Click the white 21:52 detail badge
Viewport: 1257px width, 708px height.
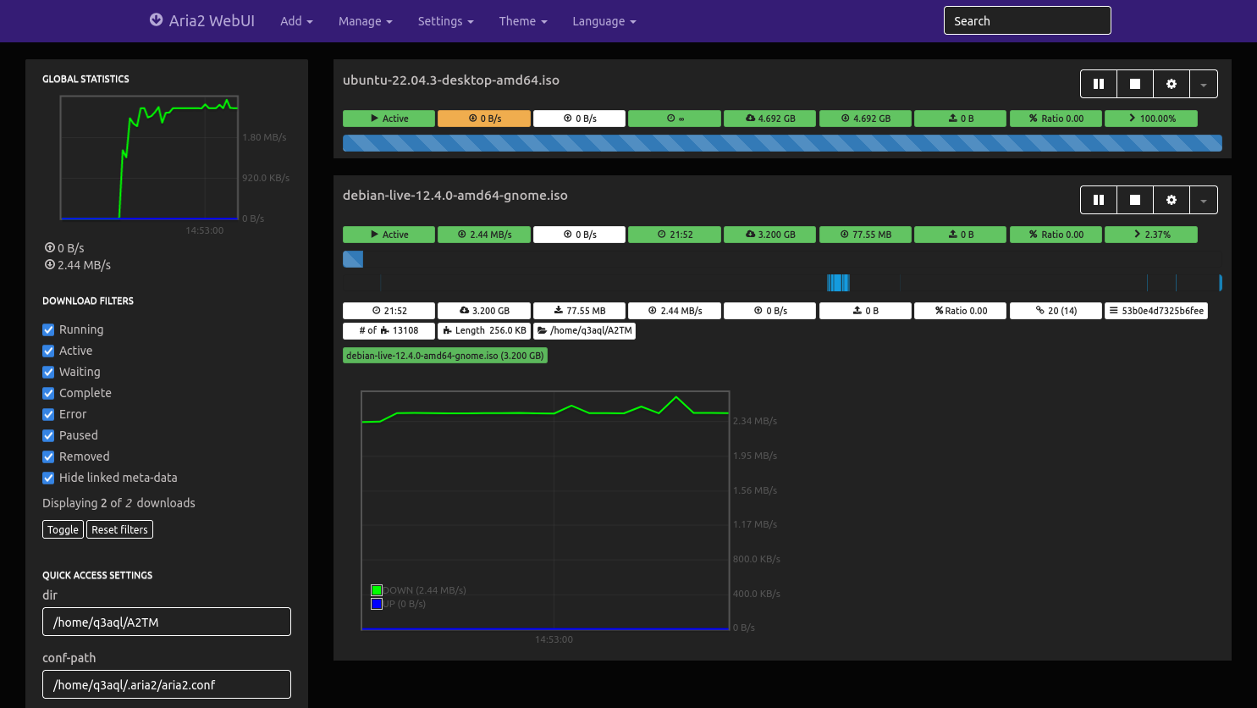pos(389,311)
